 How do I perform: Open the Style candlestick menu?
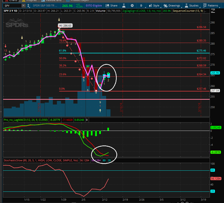(x=154, y=6)
